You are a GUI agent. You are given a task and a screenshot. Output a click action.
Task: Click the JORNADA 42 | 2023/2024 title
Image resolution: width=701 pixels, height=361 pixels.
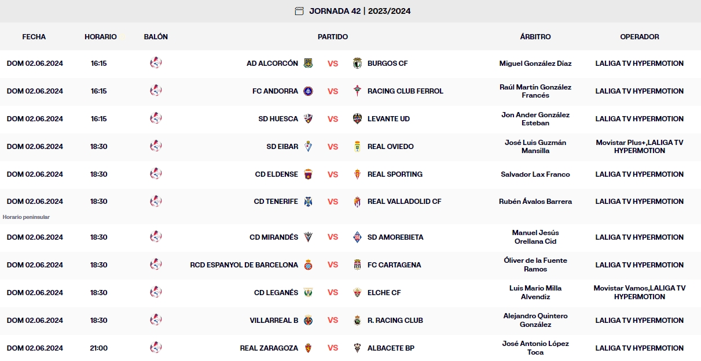point(359,11)
